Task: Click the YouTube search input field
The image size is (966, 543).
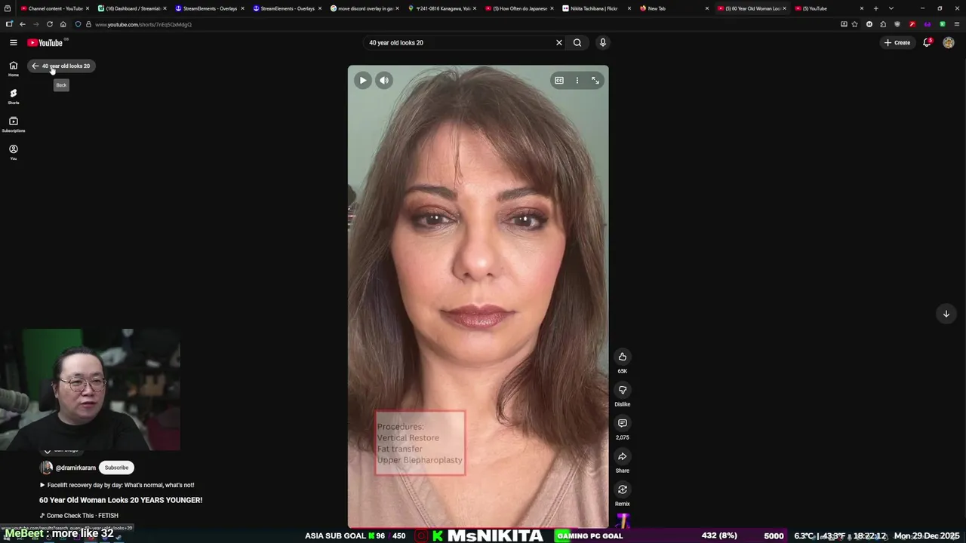Action: (x=458, y=43)
